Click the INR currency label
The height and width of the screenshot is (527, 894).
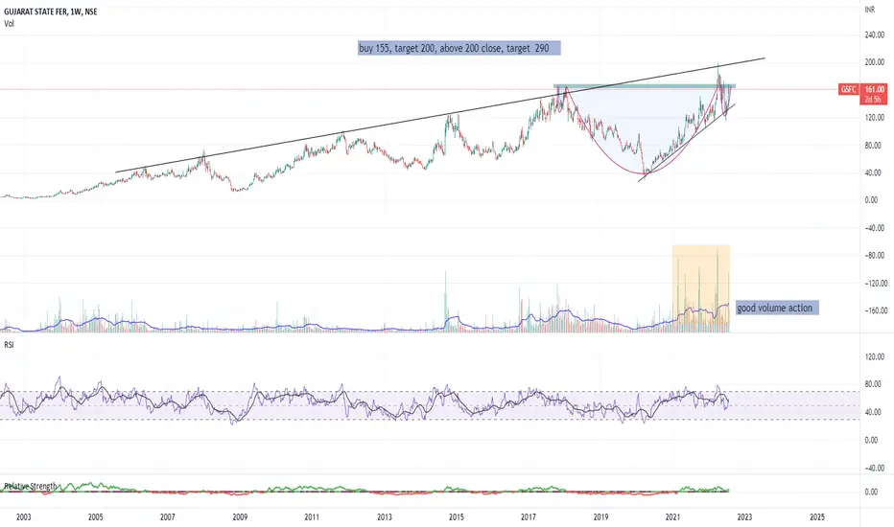[x=869, y=10]
